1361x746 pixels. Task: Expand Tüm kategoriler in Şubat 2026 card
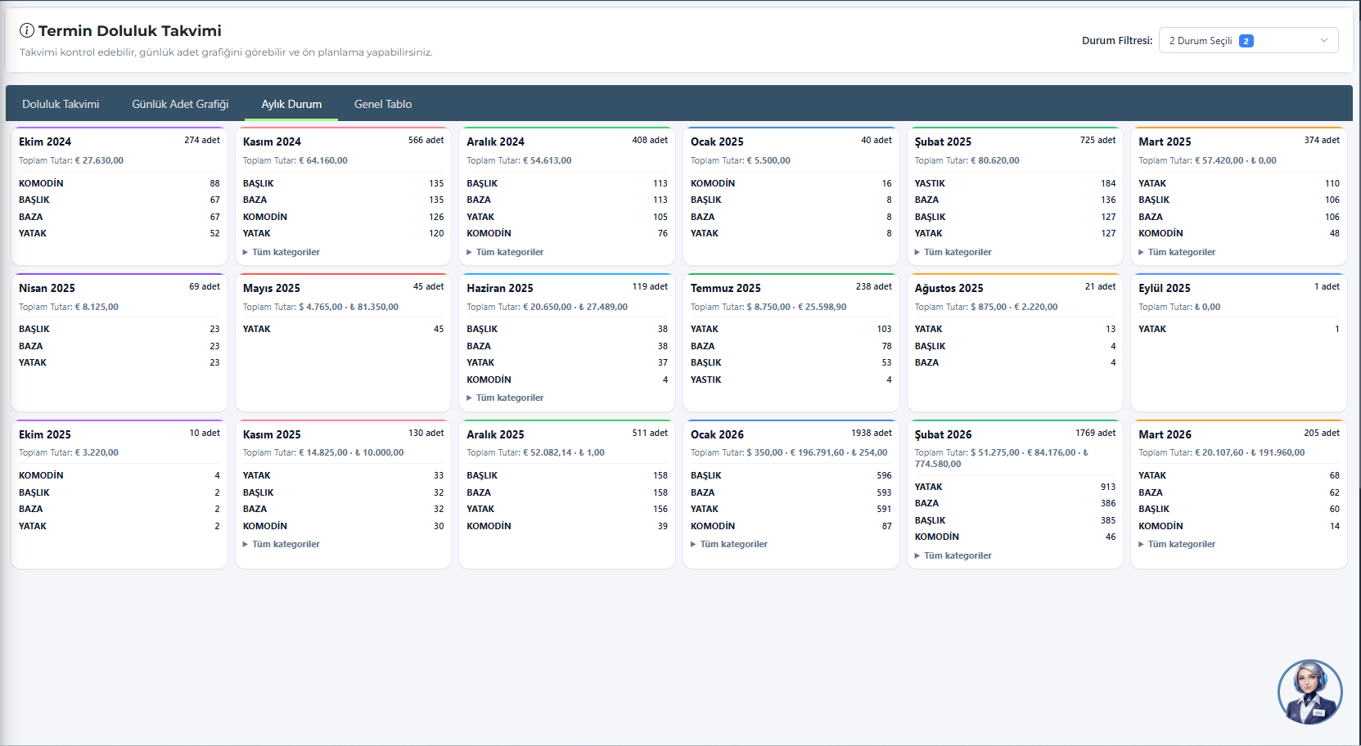[x=957, y=555]
